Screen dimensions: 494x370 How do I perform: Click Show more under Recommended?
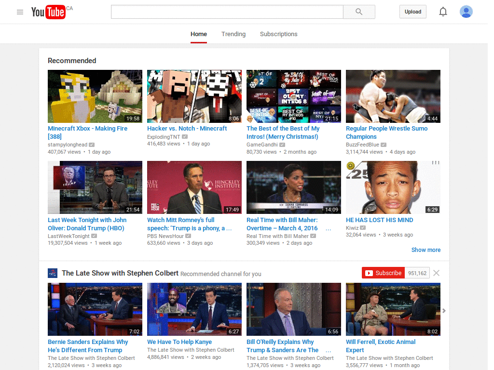click(x=426, y=250)
